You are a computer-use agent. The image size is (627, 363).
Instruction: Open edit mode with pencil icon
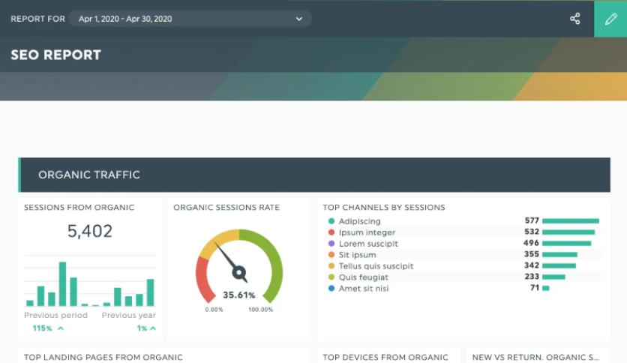pos(610,19)
